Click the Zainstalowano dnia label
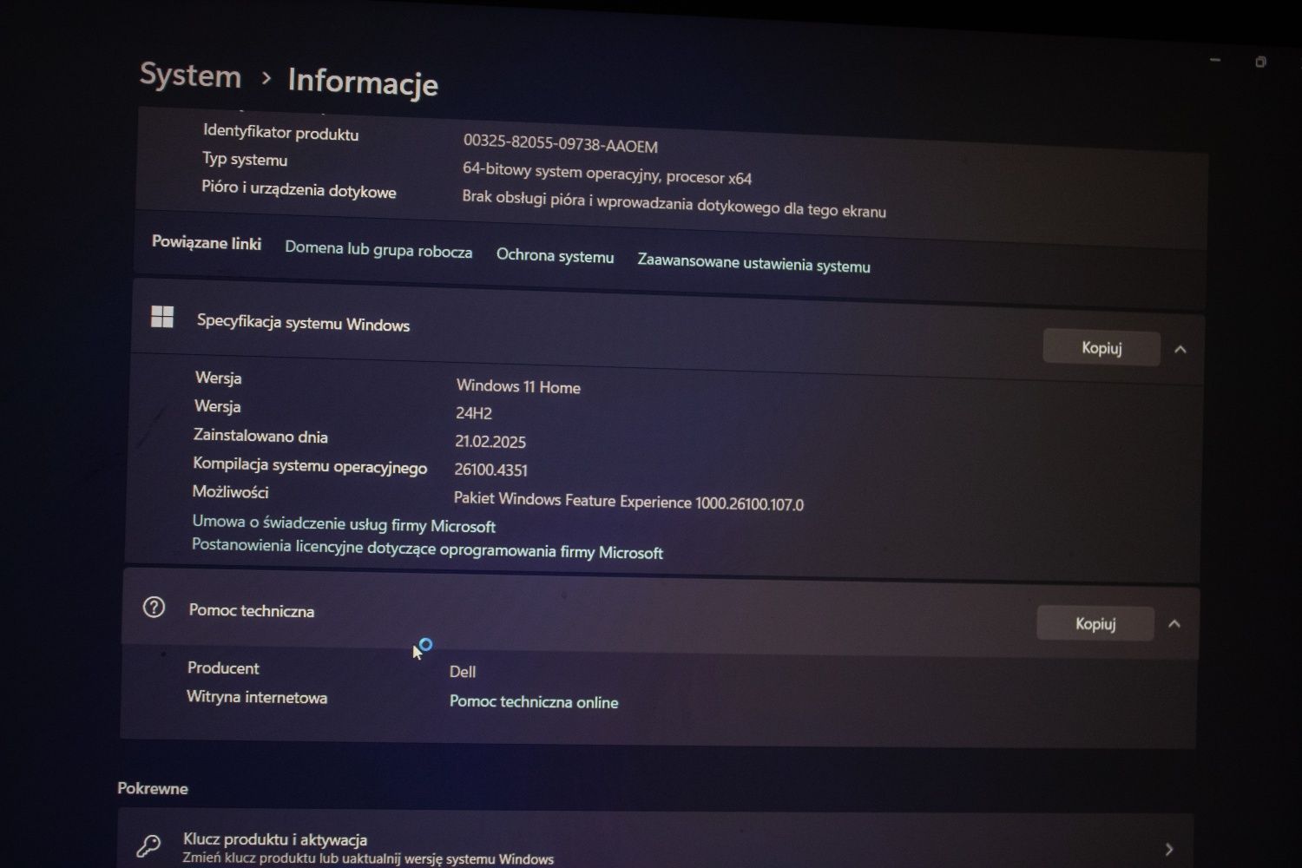 (260, 436)
